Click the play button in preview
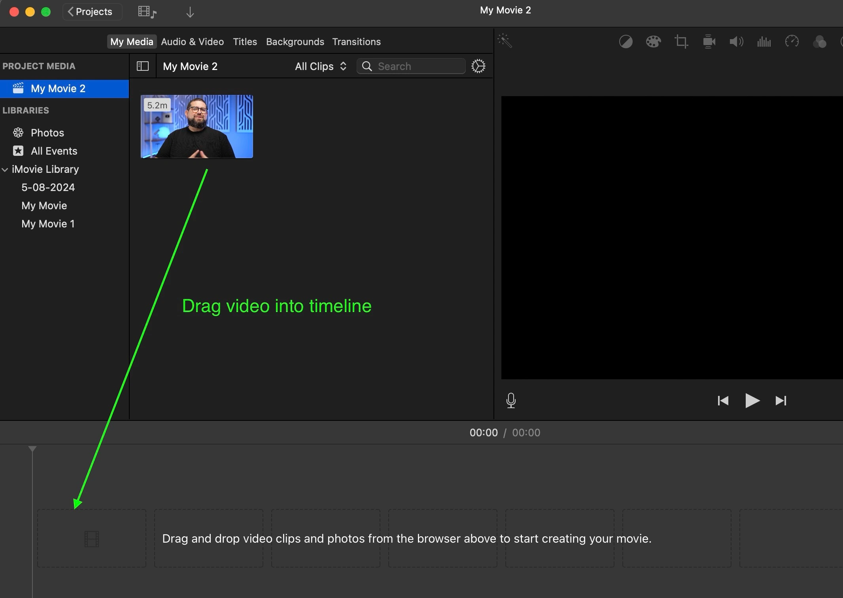 pyautogui.click(x=752, y=400)
